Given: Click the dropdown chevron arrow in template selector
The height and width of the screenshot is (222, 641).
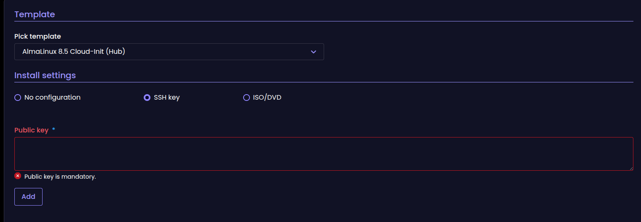Looking at the screenshot, I should 313,52.
